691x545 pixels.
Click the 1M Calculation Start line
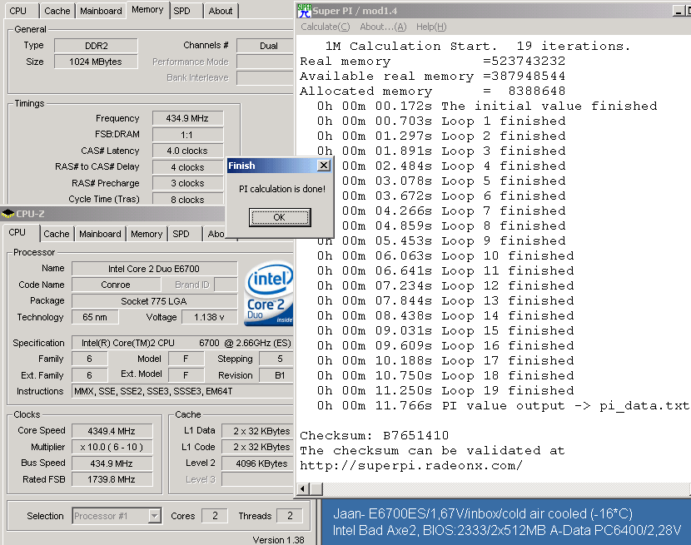pyautogui.click(x=478, y=47)
